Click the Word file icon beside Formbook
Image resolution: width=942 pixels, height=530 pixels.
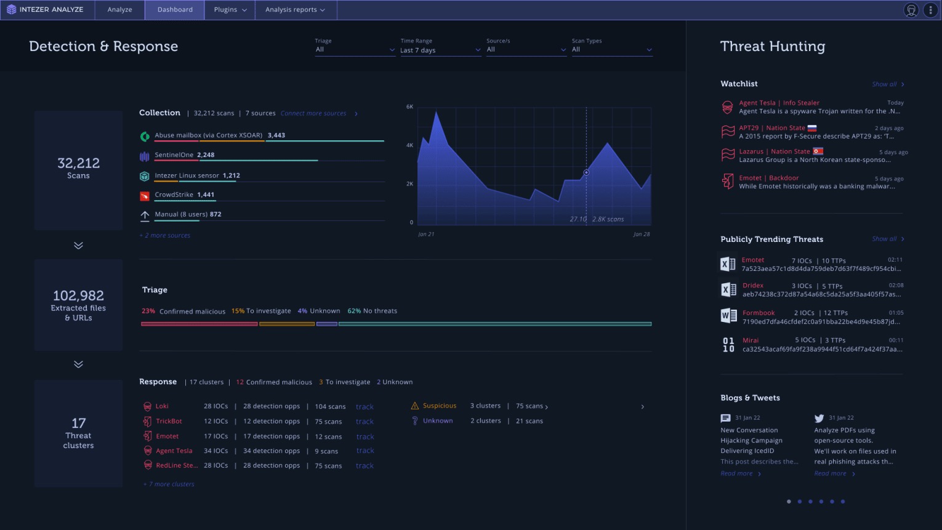pos(728,316)
